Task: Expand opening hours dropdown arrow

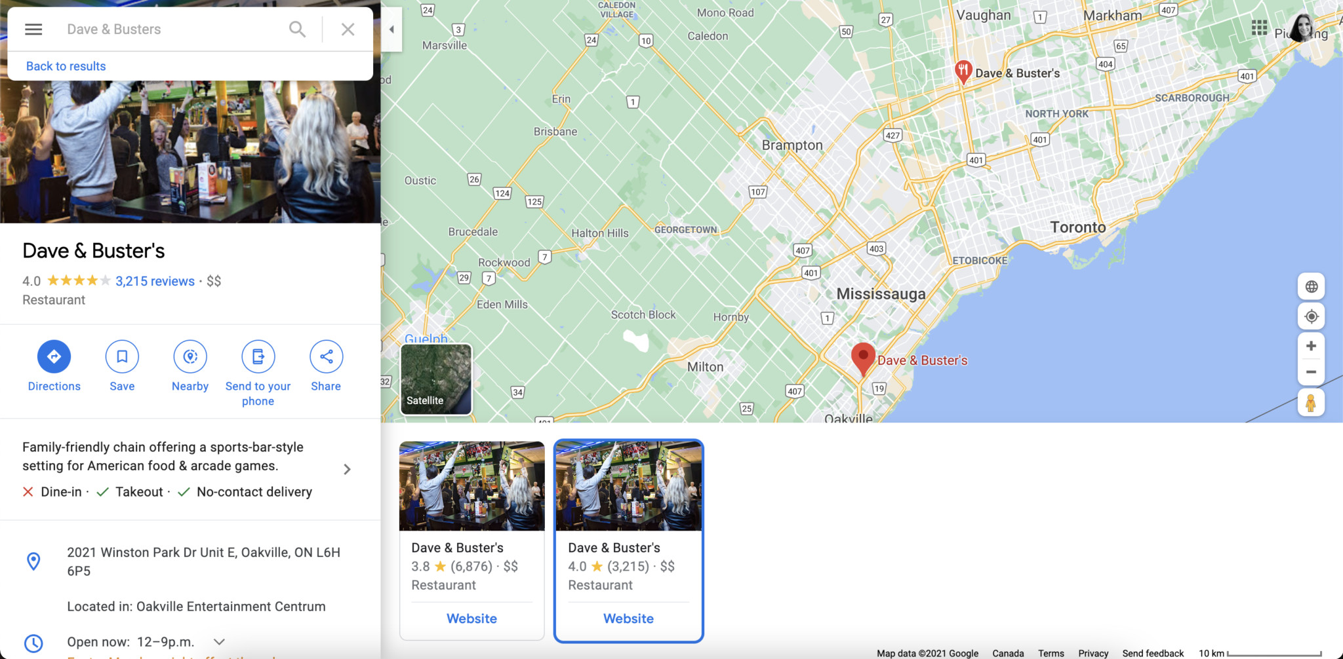Action: point(219,642)
